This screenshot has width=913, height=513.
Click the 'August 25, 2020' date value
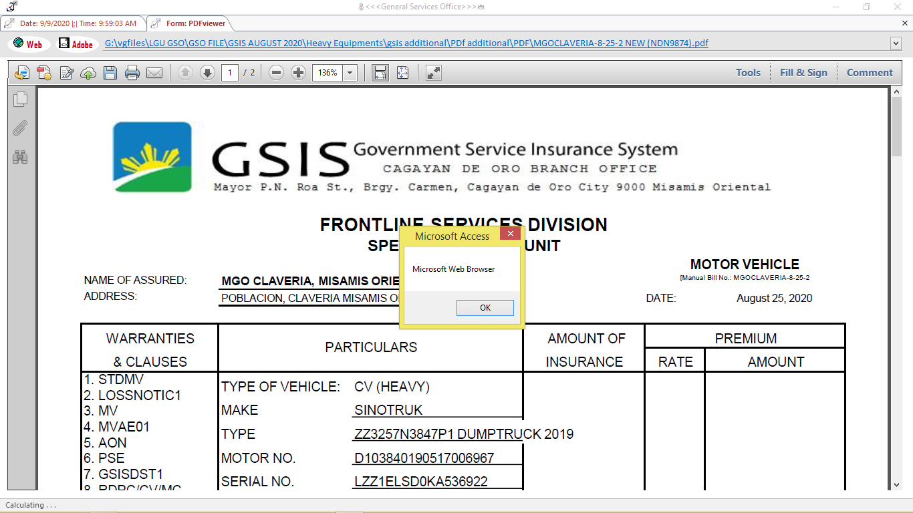774,299
